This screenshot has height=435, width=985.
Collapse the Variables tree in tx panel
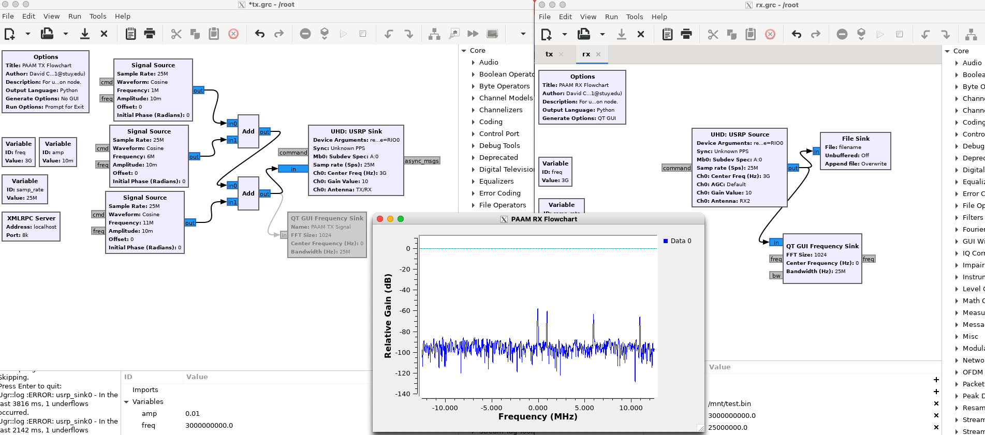pyautogui.click(x=126, y=402)
